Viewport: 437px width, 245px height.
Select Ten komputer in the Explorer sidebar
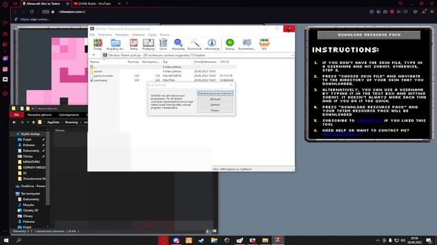pos(31,193)
